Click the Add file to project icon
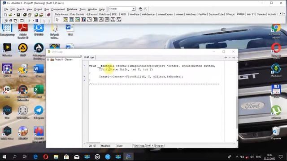This screenshot has width=287, height=161. click(36, 15)
